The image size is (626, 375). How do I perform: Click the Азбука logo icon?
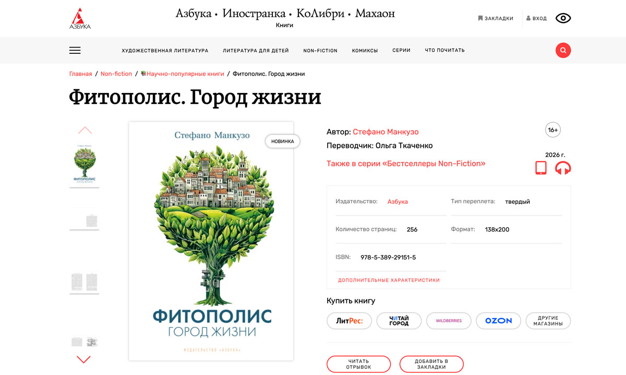tap(80, 18)
